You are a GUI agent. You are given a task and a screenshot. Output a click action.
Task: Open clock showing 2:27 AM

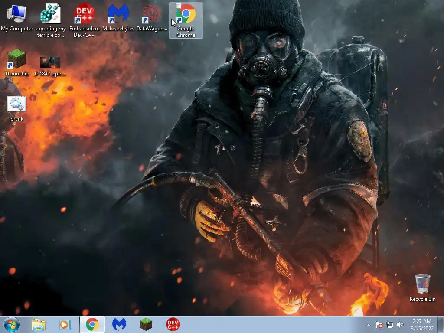click(x=422, y=325)
